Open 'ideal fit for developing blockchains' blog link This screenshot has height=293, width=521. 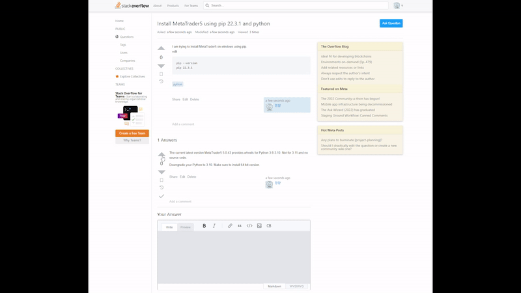(346, 57)
